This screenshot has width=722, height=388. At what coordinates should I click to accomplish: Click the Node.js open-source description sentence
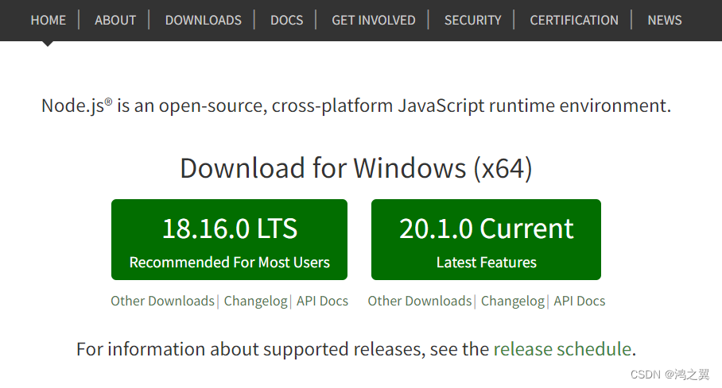click(356, 106)
